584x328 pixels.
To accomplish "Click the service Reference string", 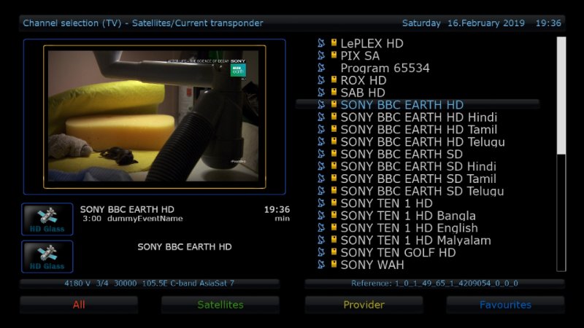I will pyautogui.click(x=434, y=283).
